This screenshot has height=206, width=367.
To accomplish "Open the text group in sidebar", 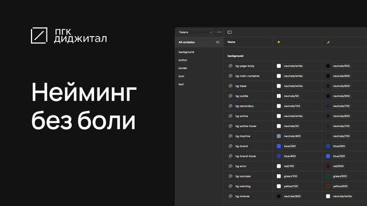I will pyautogui.click(x=181, y=84).
